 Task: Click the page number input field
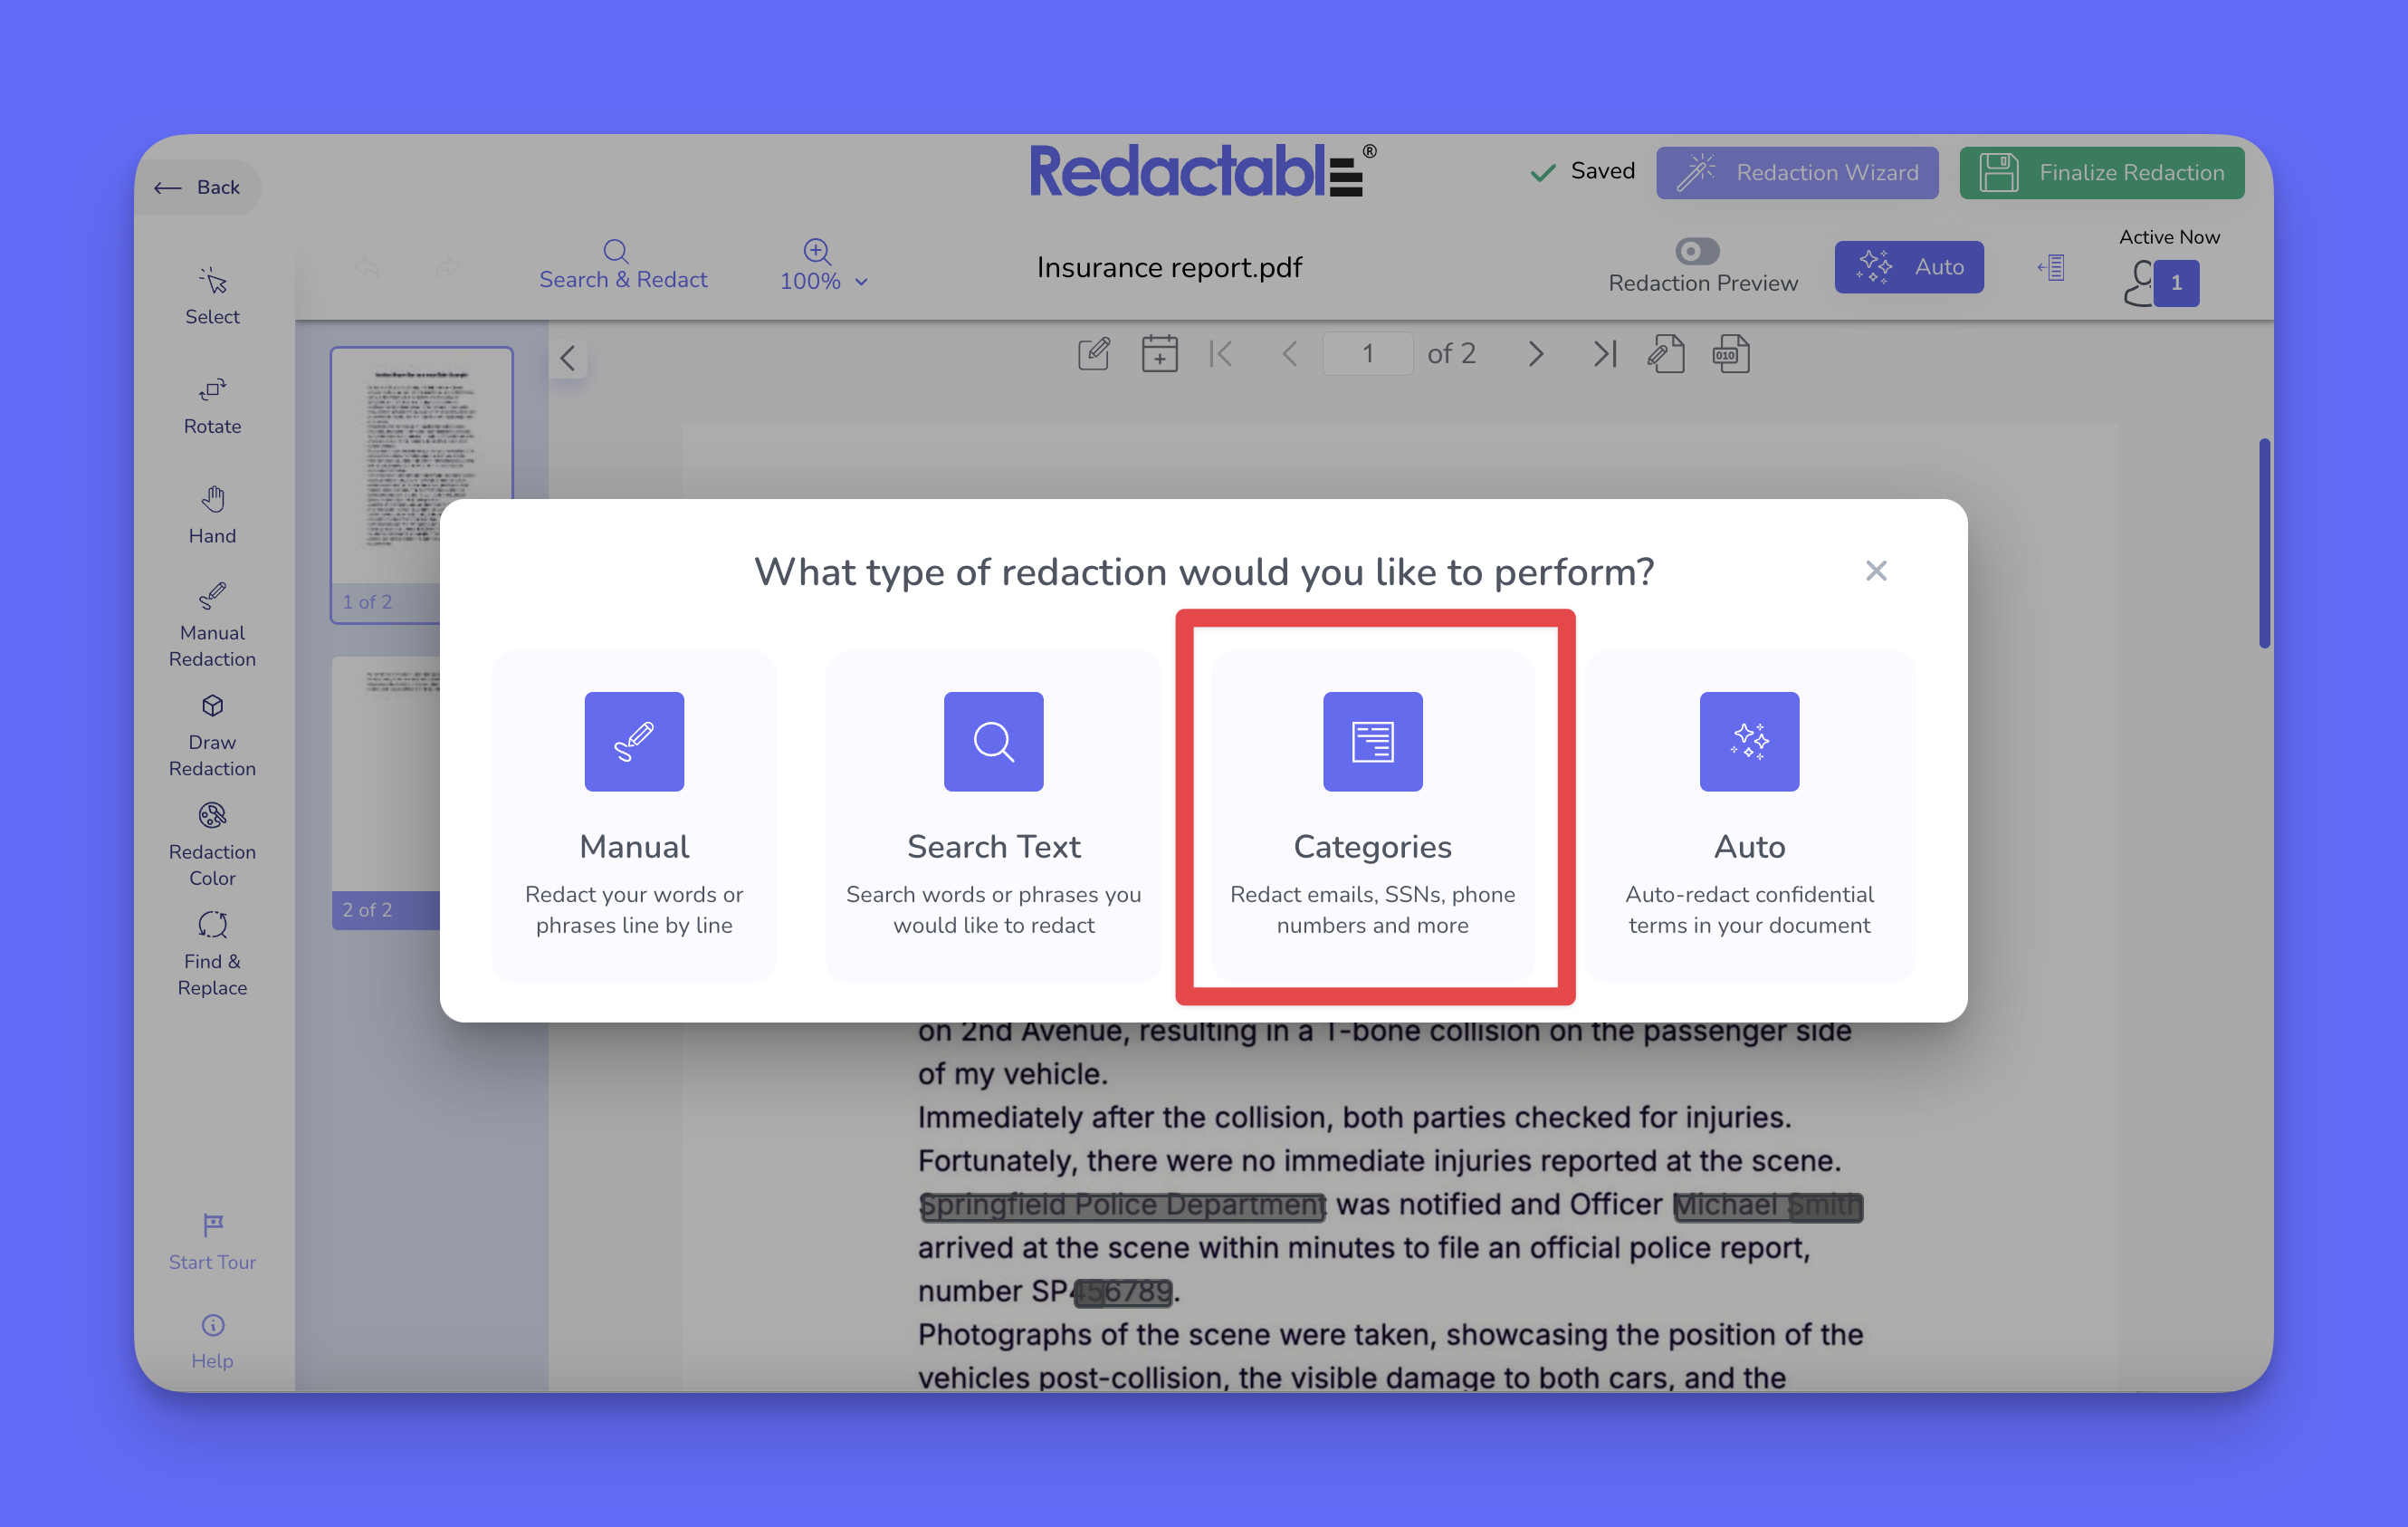click(1367, 354)
